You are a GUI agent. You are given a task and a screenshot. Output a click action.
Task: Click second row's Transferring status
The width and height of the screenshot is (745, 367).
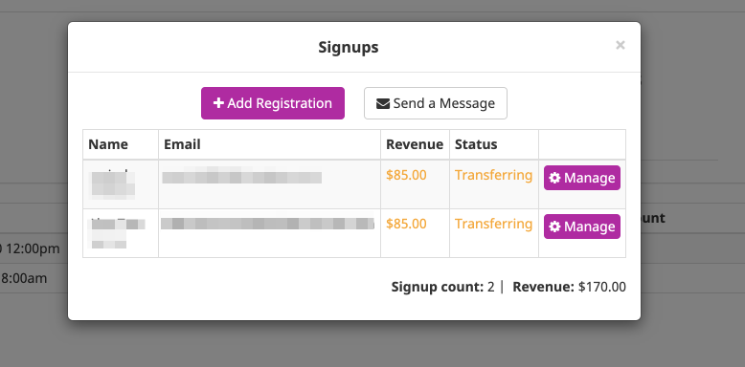pos(494,224)
